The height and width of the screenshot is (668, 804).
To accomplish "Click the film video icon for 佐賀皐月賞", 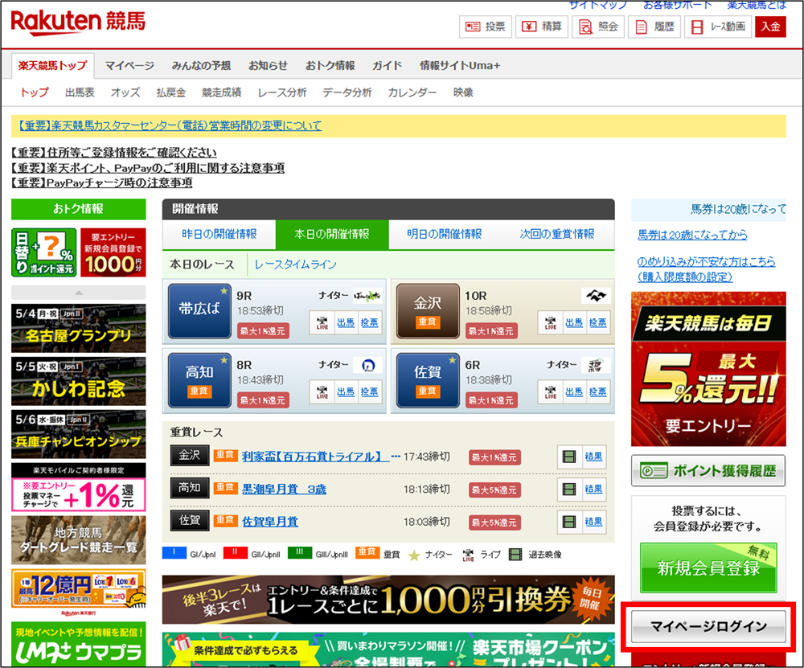I will (x=569, y=522).
